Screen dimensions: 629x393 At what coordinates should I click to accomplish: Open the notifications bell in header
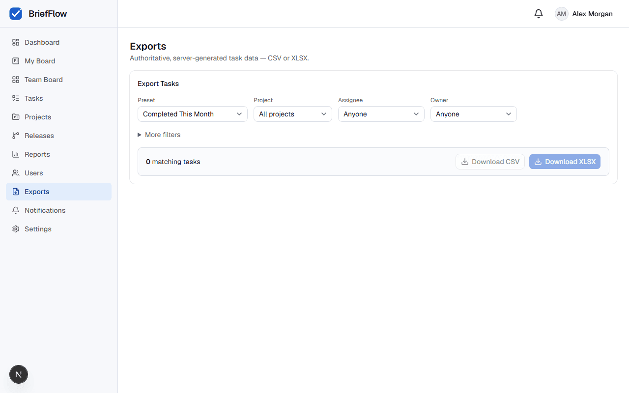(x=539, y=14)
